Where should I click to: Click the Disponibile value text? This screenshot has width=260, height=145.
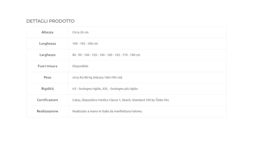click(80, 66)
